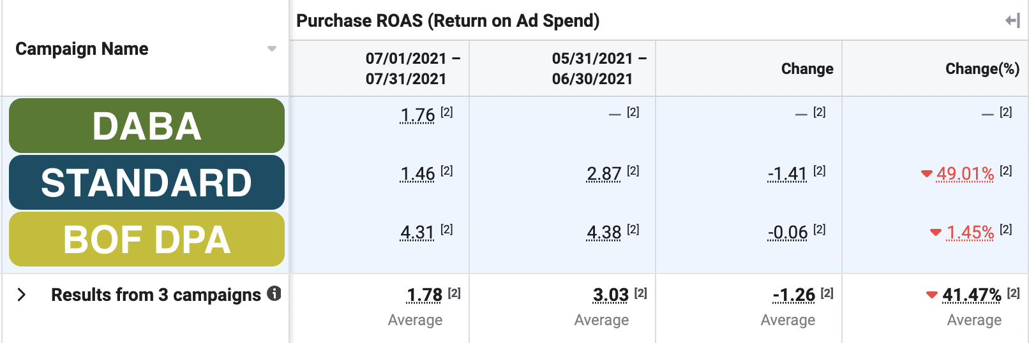
Task: Click the 2.87 ROAS value for STANDARD
Action: pyautogui.click(x=604, y=174)
